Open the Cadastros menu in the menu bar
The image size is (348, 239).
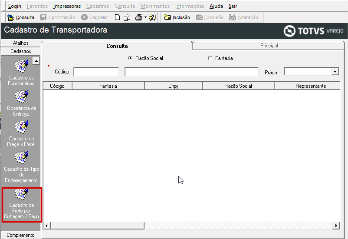click(98, 6)
